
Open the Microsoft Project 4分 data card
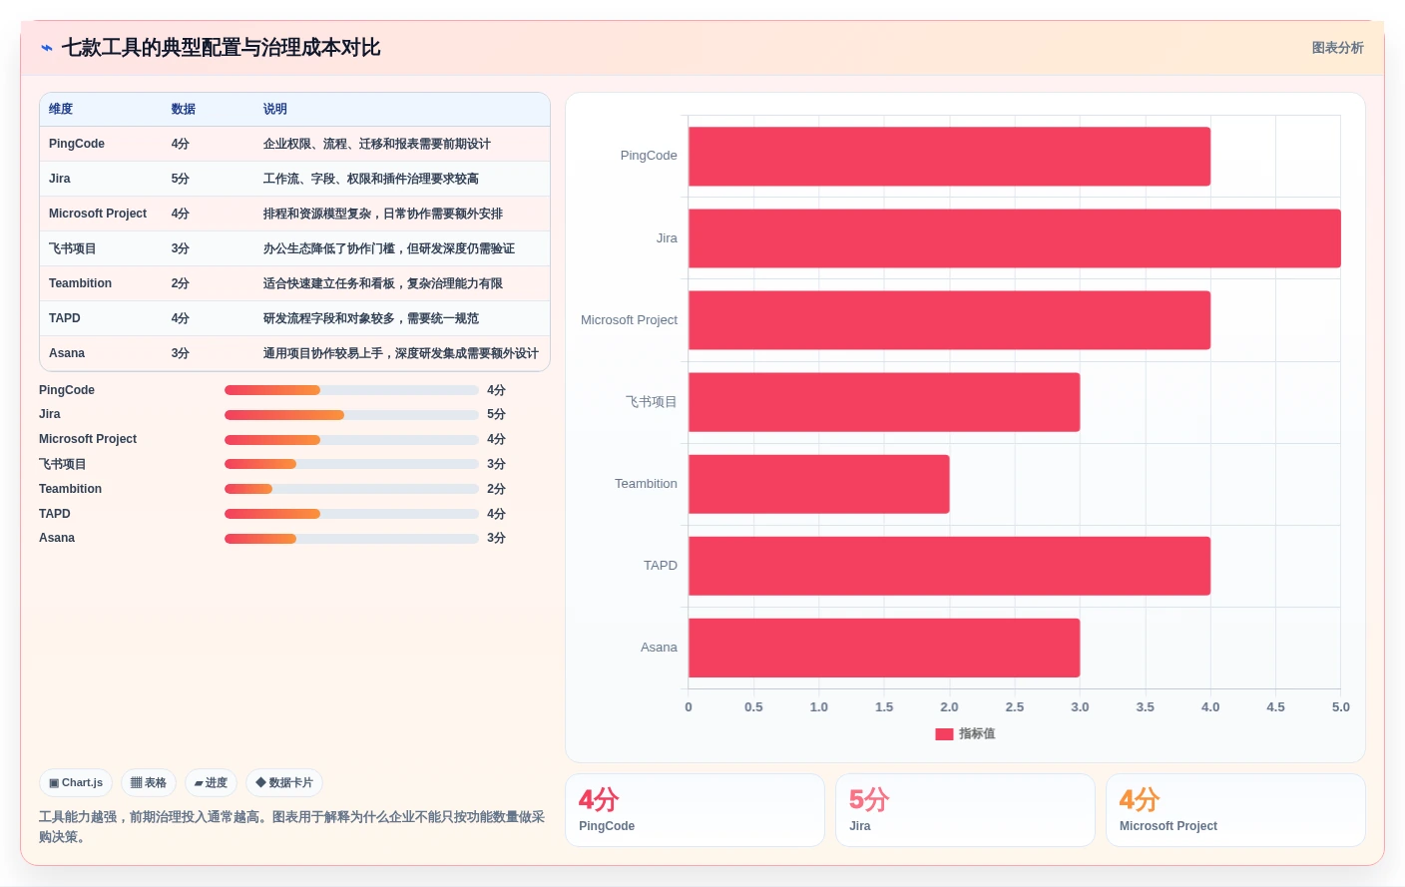point(1235,810)
